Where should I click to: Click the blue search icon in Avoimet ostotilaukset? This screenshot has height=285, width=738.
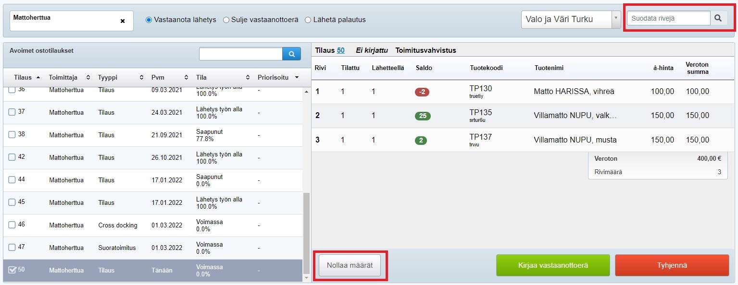click(x=291, y=54)
